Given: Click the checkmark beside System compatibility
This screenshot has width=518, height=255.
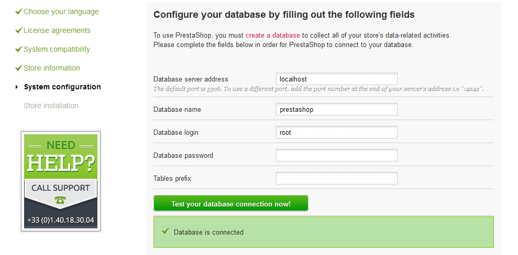Looking at the screenshot, I should click(19, 49).
